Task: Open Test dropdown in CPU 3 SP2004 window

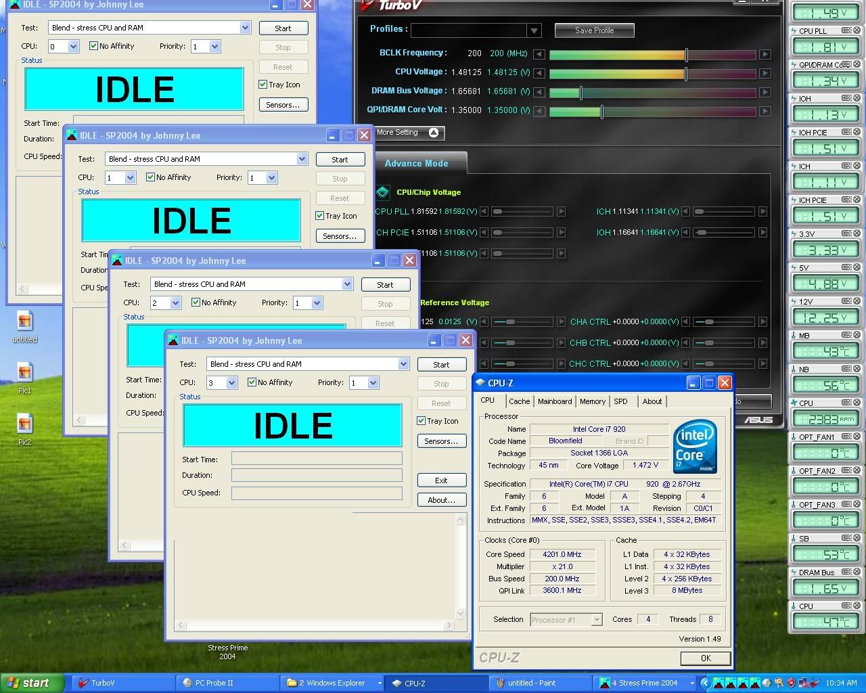Action: tap(403, 364)
